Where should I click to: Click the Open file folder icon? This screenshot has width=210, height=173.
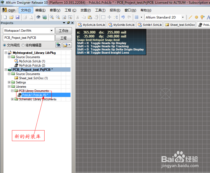[x=11, y=17]
